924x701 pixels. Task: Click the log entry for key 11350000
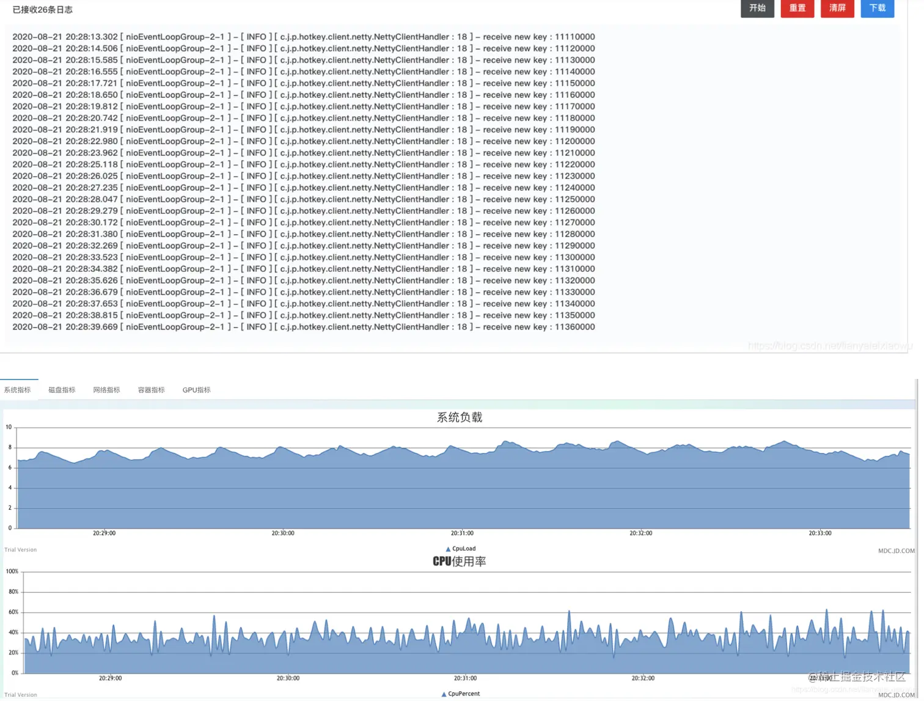[304, 315]
